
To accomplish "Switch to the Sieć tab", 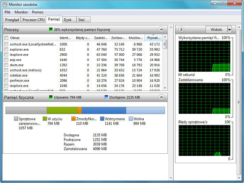I will [83, 20].
